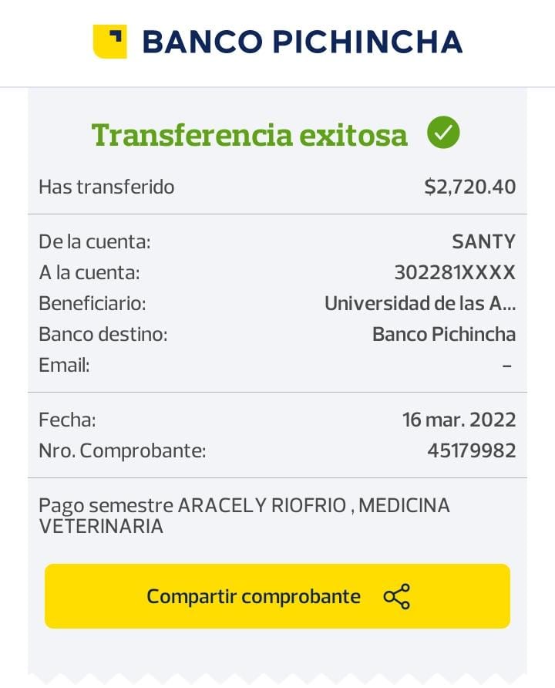Screen dimensions: 555x688
Task: Click the Beneficiario label
Action: pyautogui.click(x=92, y=303)
